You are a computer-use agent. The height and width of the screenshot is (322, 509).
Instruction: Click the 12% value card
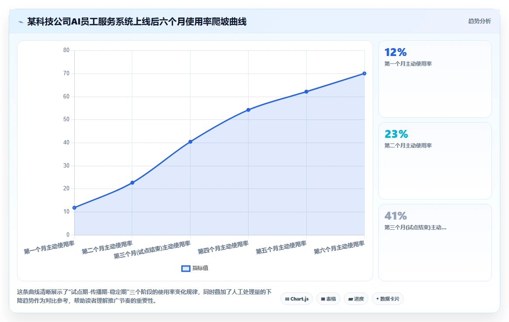(x=435, y=79)
